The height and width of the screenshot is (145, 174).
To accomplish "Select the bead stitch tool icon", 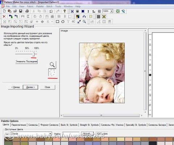I will coord(42,22).
